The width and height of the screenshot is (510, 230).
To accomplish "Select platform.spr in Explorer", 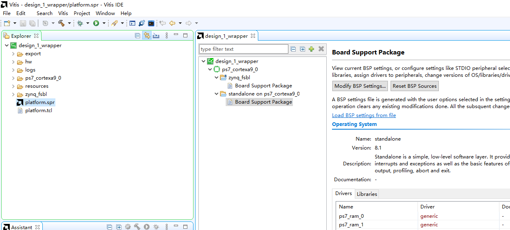I will [x=40, y=102].
